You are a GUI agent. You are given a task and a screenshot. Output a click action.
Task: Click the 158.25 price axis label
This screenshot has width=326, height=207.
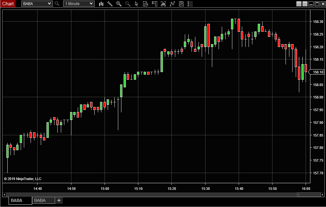pos(318,34)
